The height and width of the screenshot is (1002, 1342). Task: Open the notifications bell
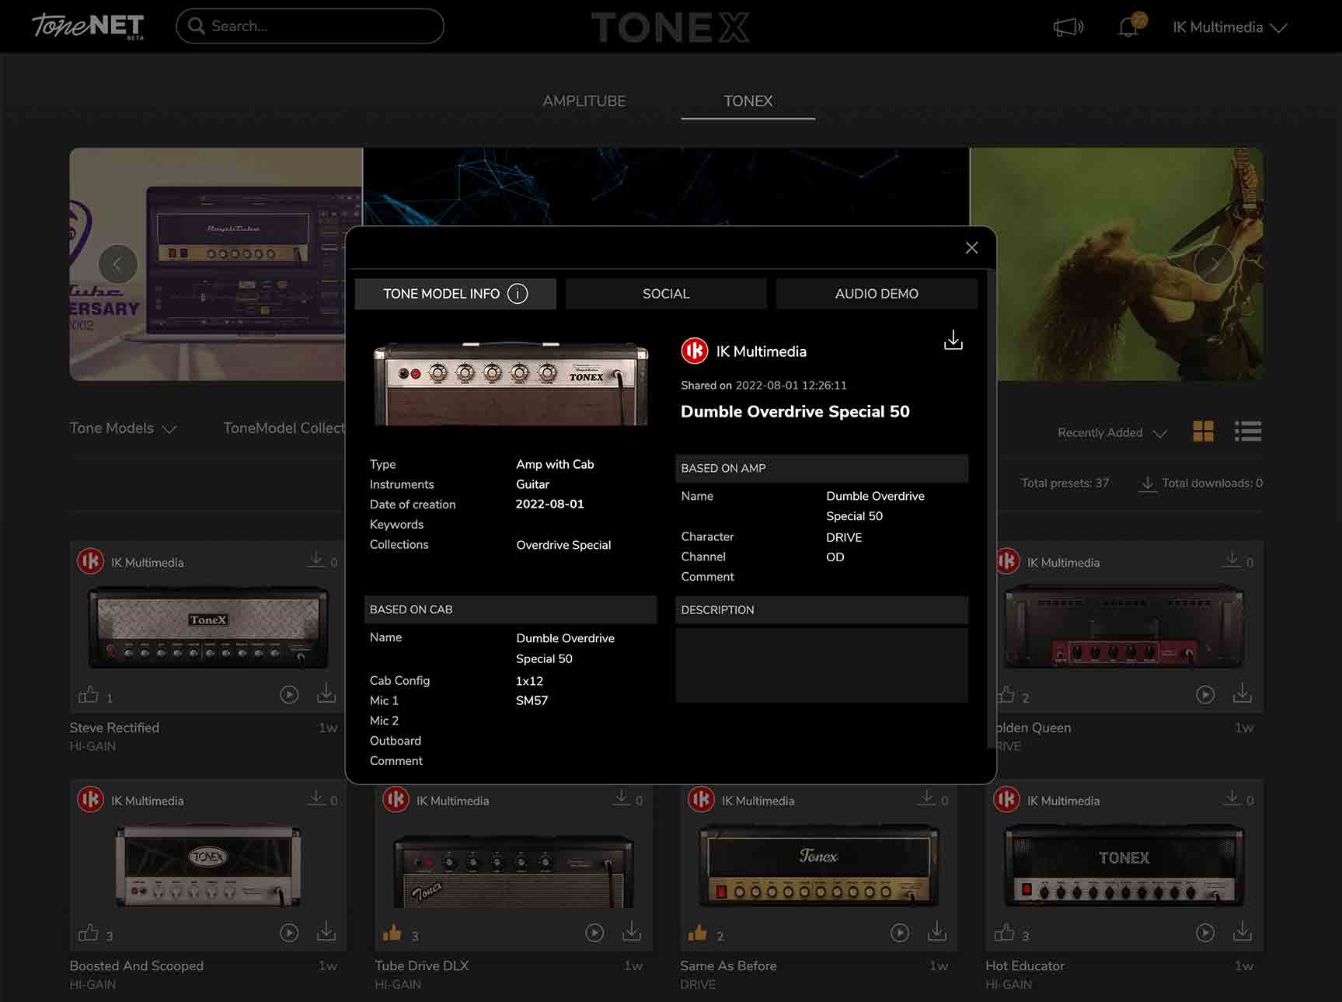(x=1128, y=26)
